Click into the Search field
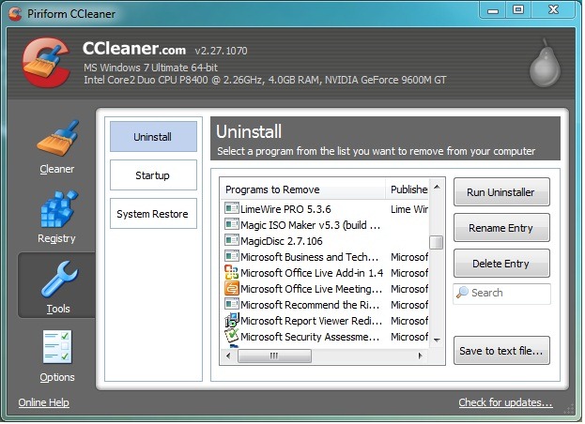This screenshot has width=585, height=424. [x=501, y=294]
